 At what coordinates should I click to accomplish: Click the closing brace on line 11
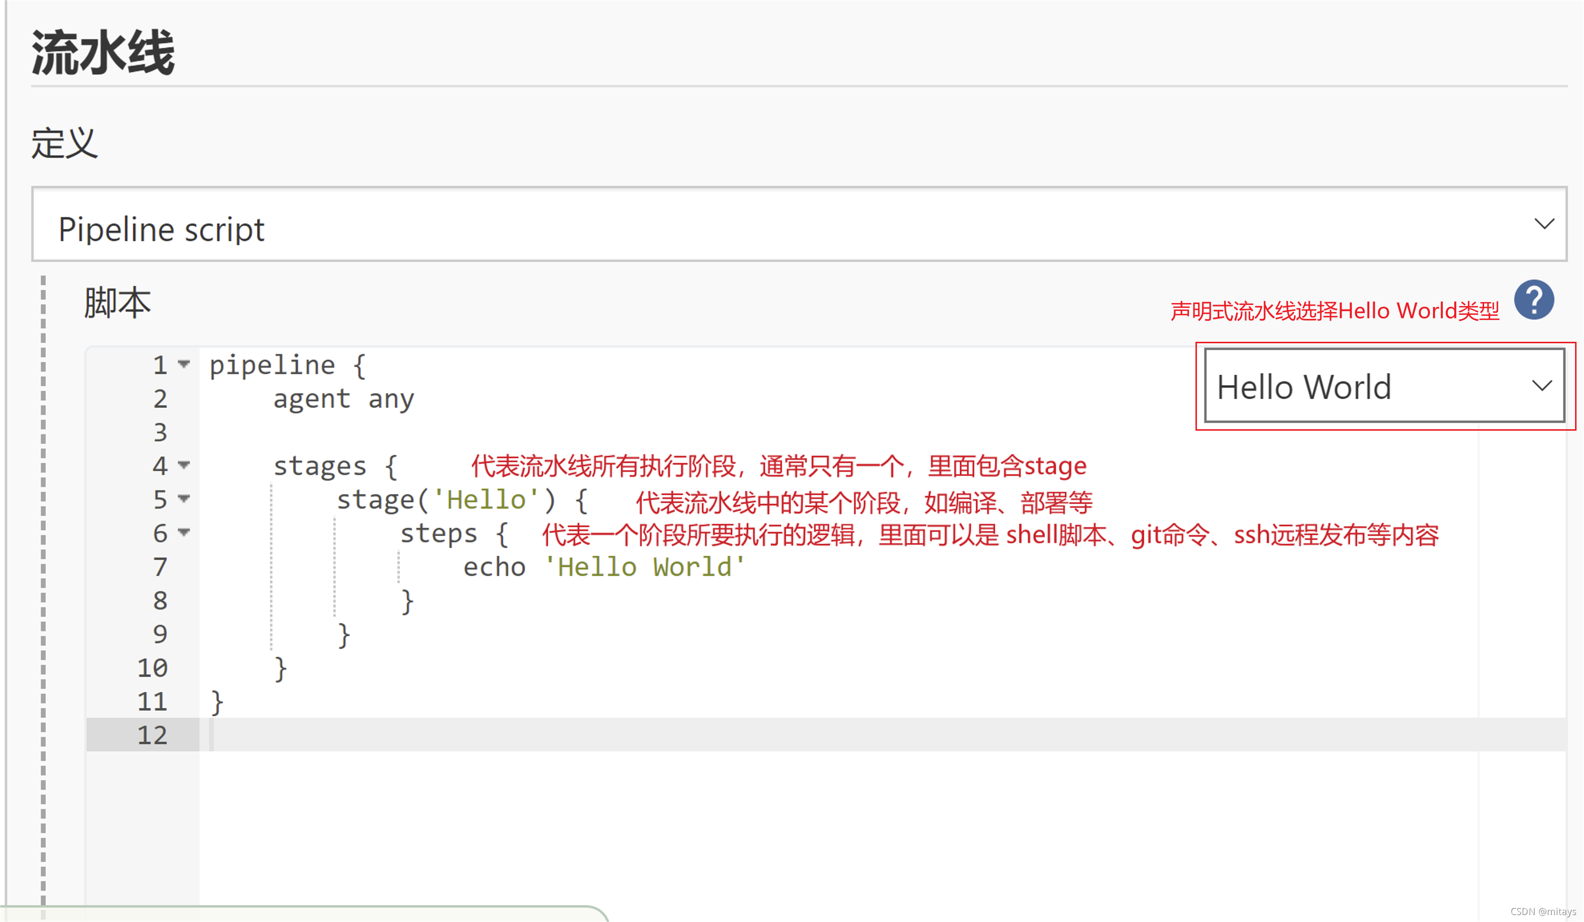coord(217,702)
